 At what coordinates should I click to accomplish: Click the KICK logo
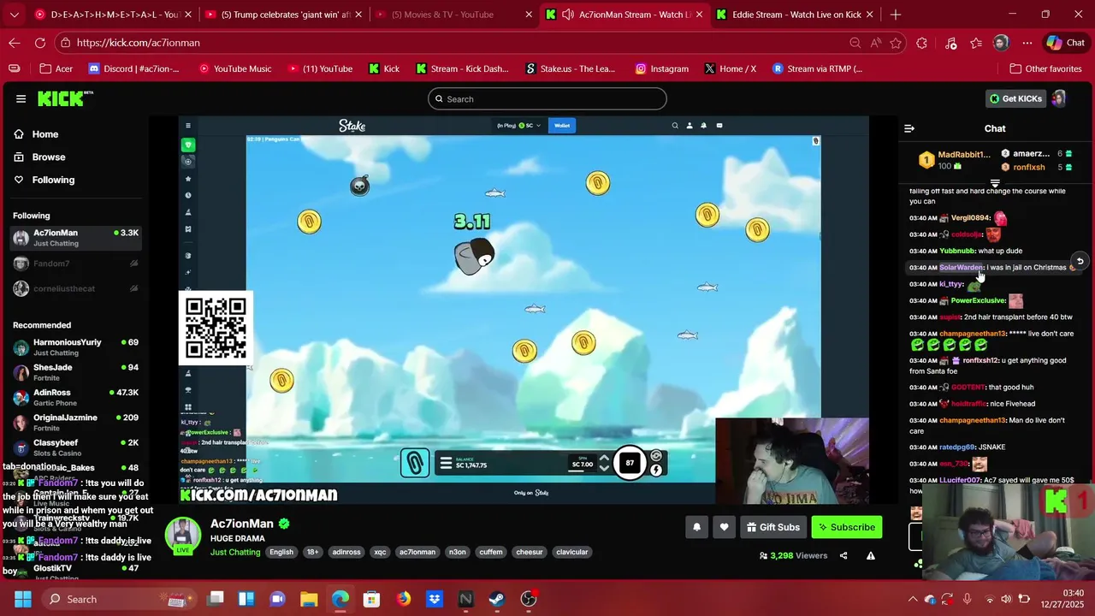pyautogui.click(x=65, y=98)
